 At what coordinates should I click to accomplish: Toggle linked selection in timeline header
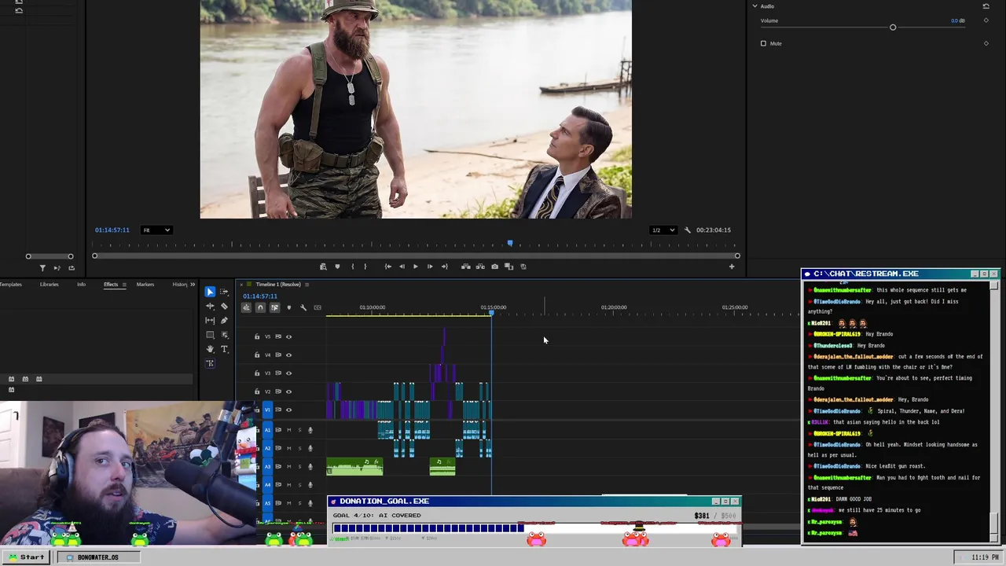274,307
